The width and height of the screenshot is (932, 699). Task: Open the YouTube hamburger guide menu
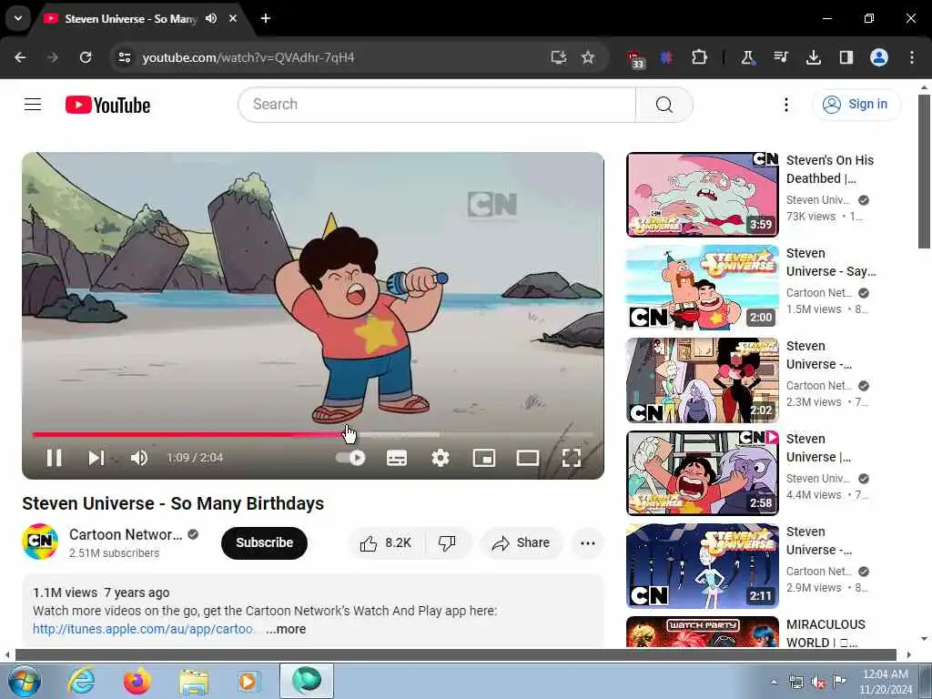point(33,105)
